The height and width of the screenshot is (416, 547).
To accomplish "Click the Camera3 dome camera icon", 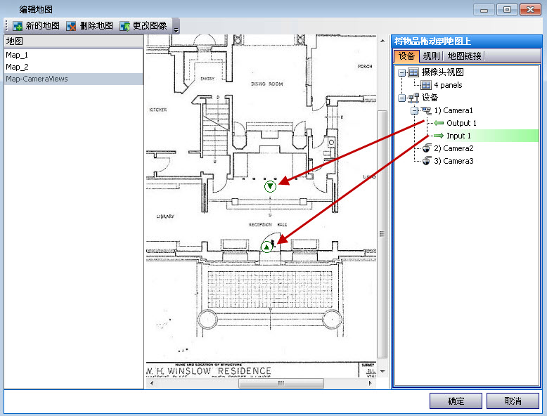I will click(x=427, y=161).
